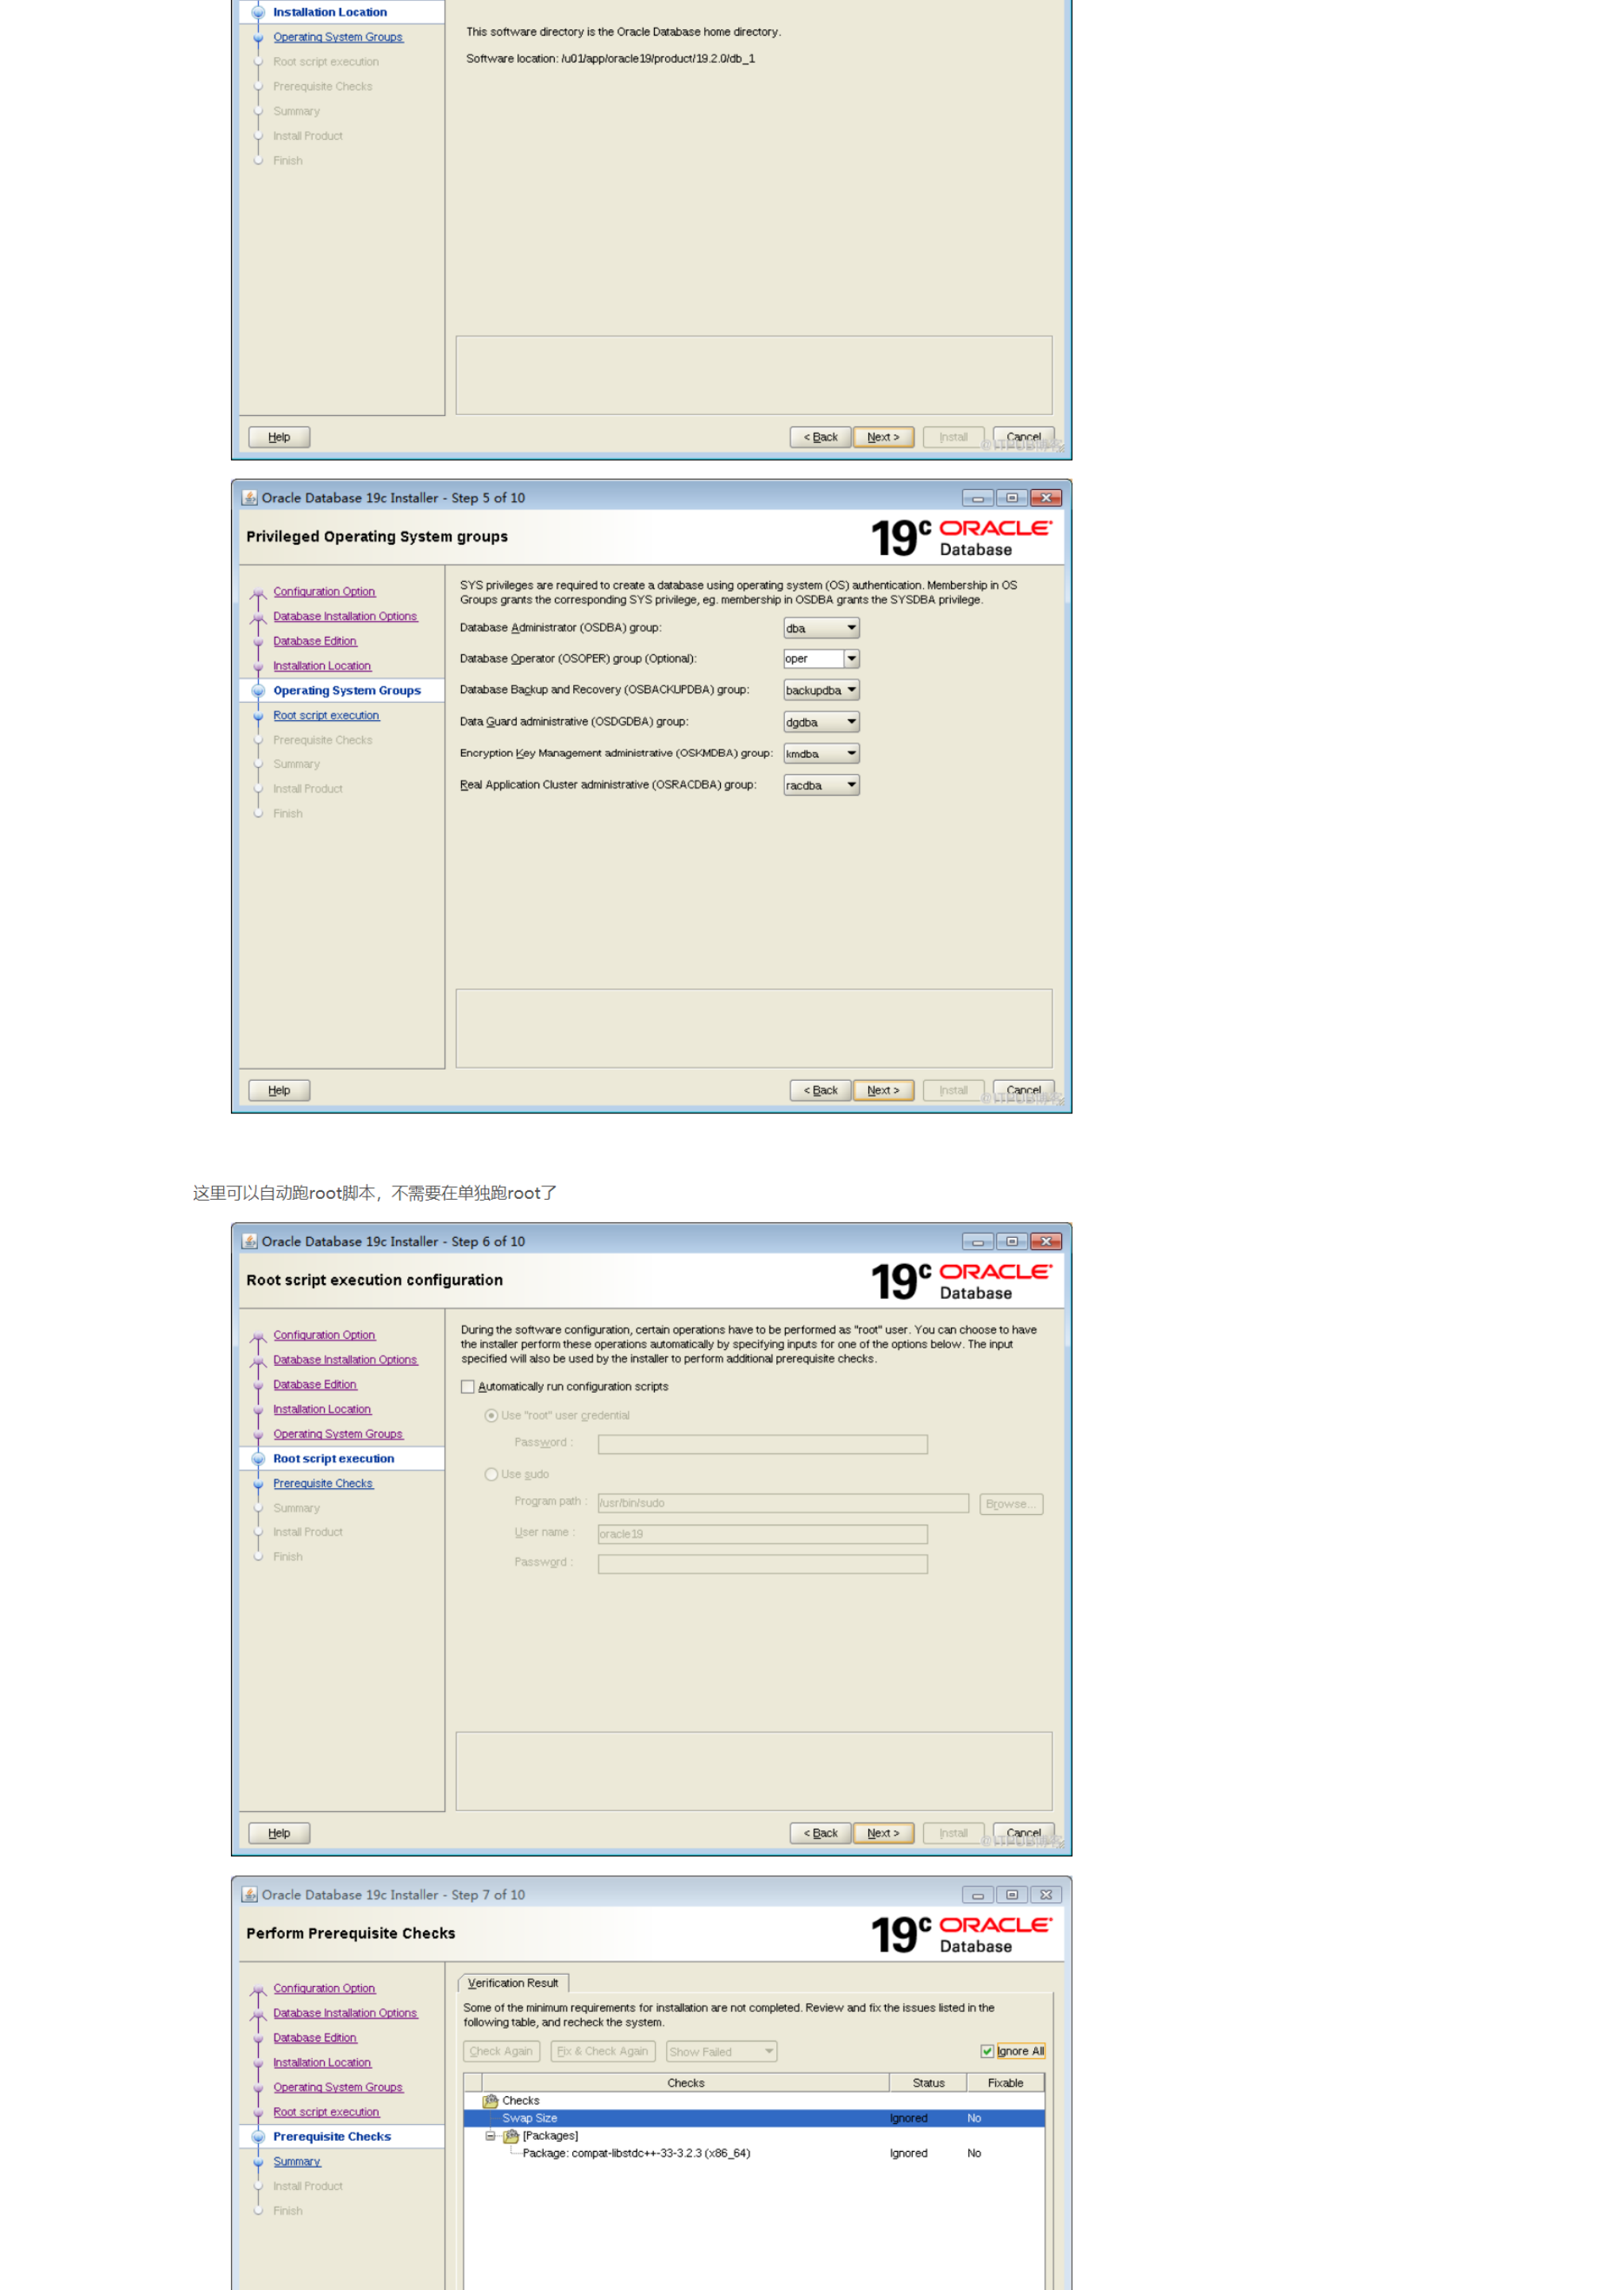The height and width of the screenshot is (2290, 1624).
Task: Click Next in the Step 6 window
Action: pos(883,1833)
